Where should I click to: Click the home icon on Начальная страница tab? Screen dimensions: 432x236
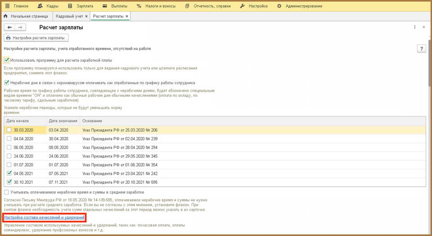6,16
